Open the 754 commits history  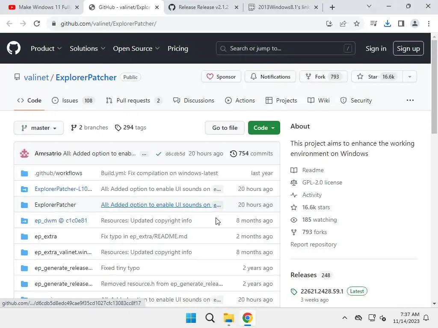252,154
